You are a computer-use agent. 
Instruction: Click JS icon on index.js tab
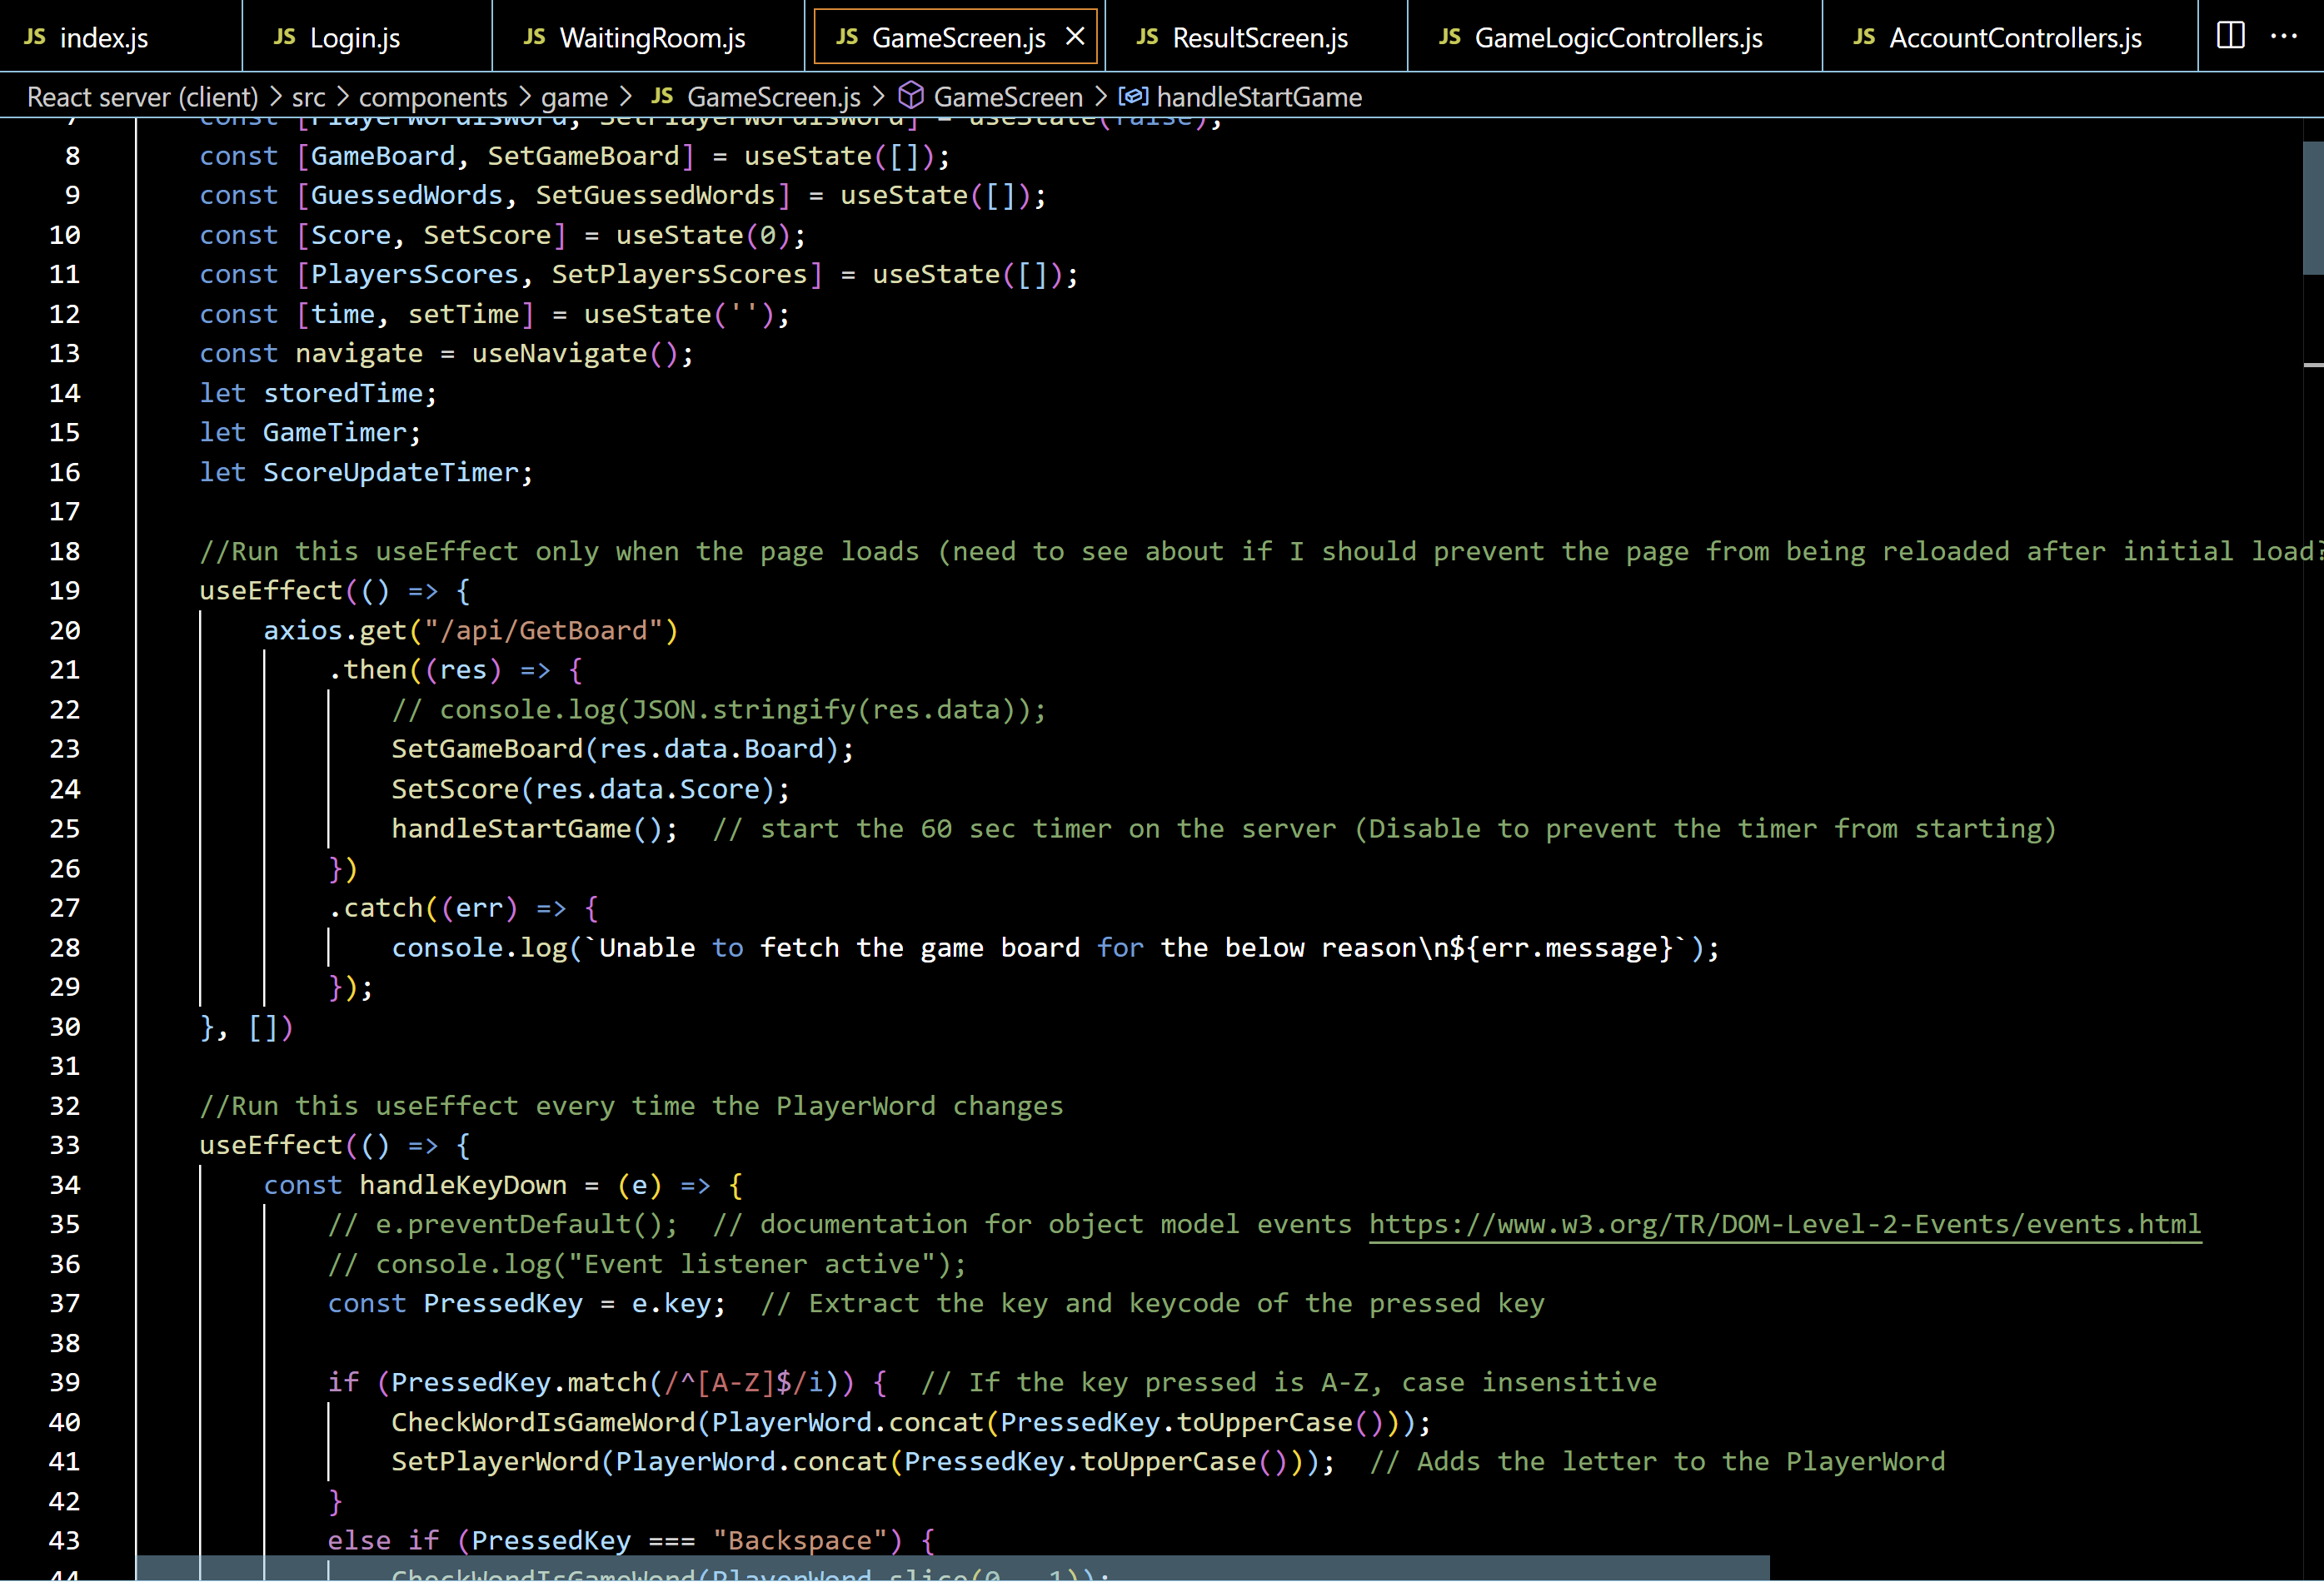click(35, 38)
